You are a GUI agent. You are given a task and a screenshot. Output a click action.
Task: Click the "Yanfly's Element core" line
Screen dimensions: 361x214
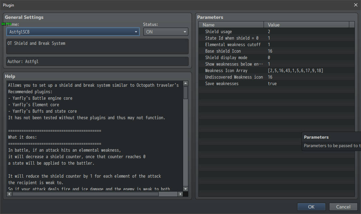(x=34, y=105)
